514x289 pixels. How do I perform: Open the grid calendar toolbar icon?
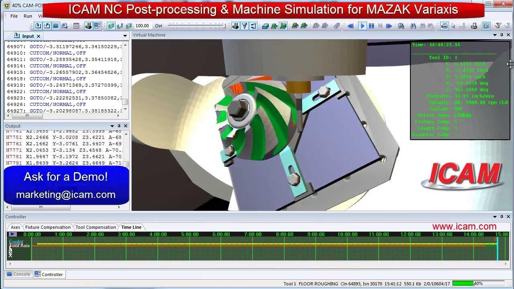[x=76, y=26]
